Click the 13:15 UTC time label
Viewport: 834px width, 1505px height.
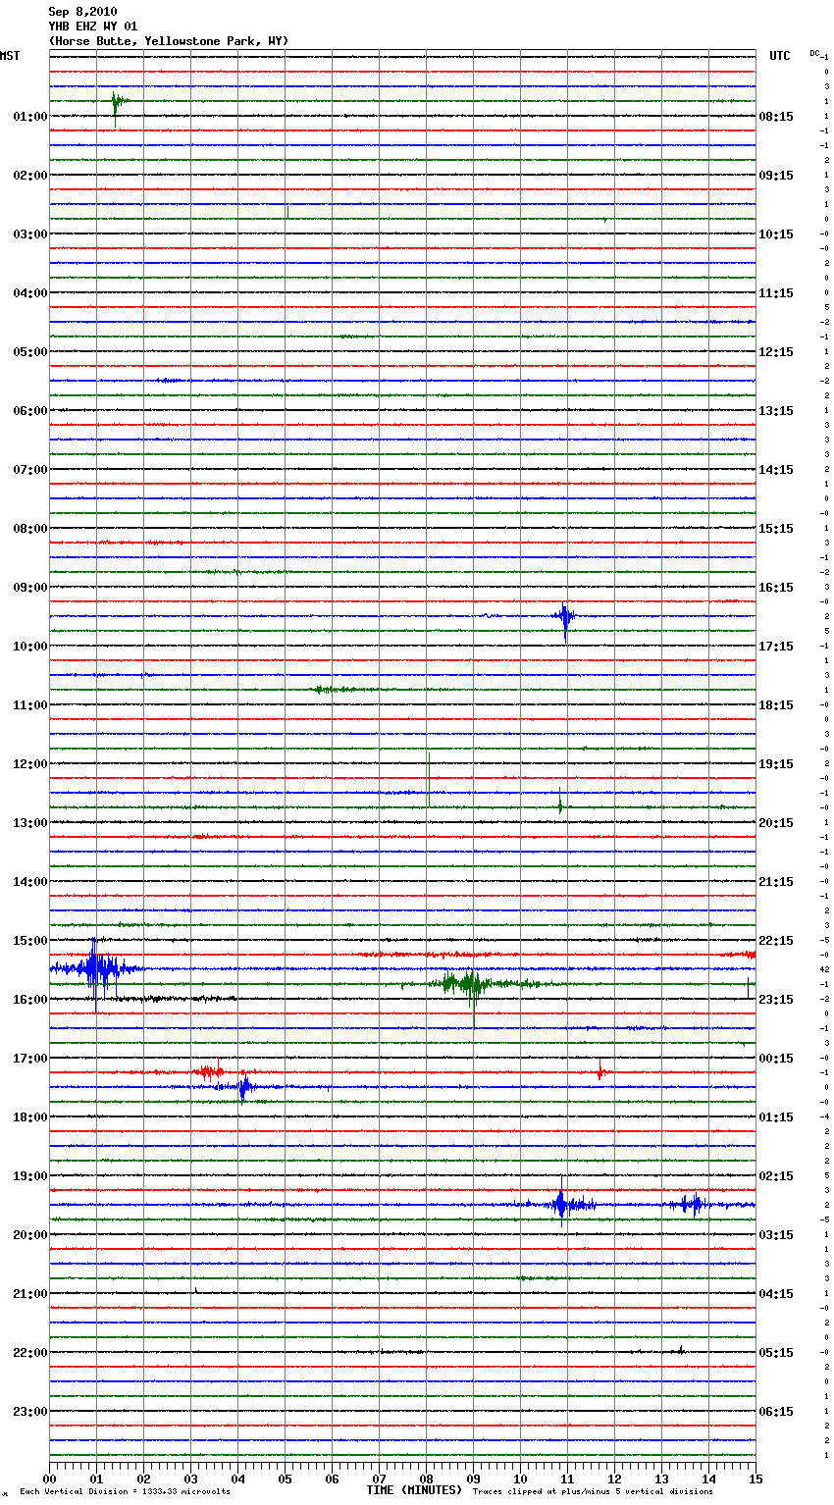coord(776,411)
